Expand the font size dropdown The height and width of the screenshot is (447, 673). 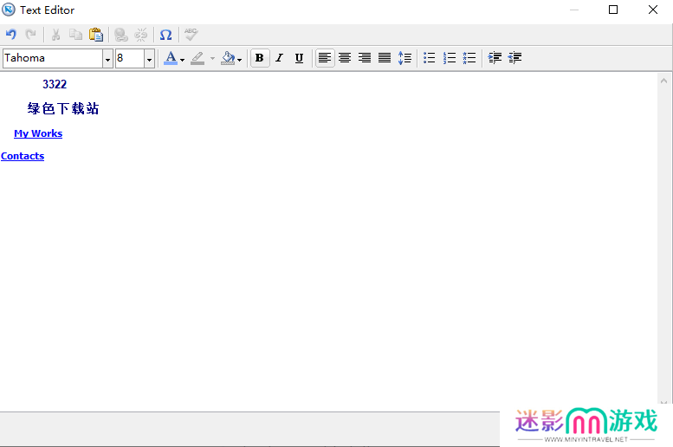(x=149, y=58)
